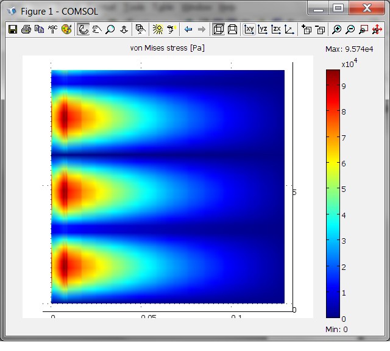Maximize the Figure 1 window
This screenshot has width=390, height=351.
click(338, 9)
